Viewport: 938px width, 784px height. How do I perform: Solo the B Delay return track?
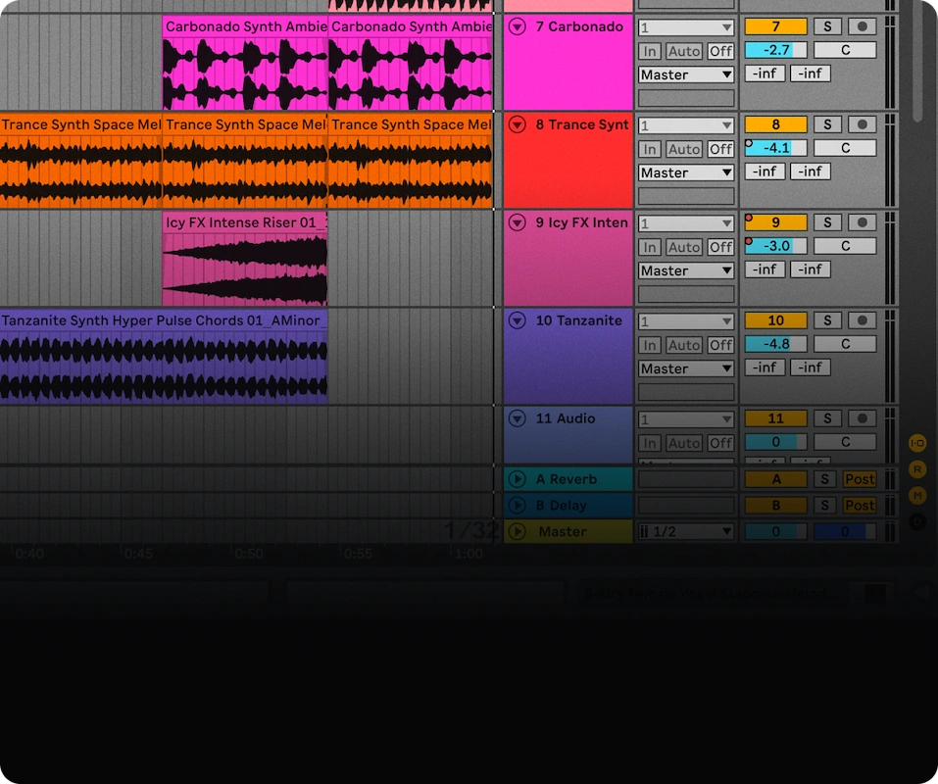pyautogui.click(x=824, y=505)
